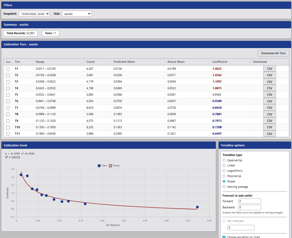Viewport: 292px width, 238px height.
Task: Tick the exclude checkbox for tier T1
Action: 8,69
